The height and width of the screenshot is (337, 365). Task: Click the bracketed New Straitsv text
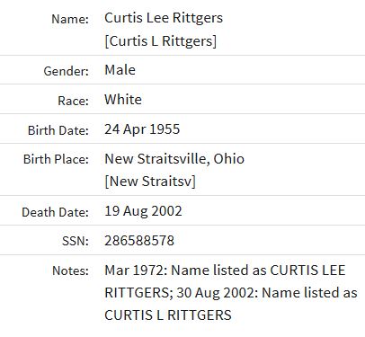coord(150,182)
